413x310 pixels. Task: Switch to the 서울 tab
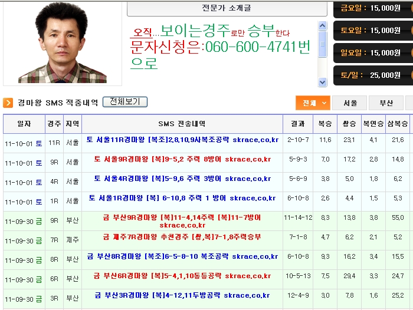coord(349,103)
